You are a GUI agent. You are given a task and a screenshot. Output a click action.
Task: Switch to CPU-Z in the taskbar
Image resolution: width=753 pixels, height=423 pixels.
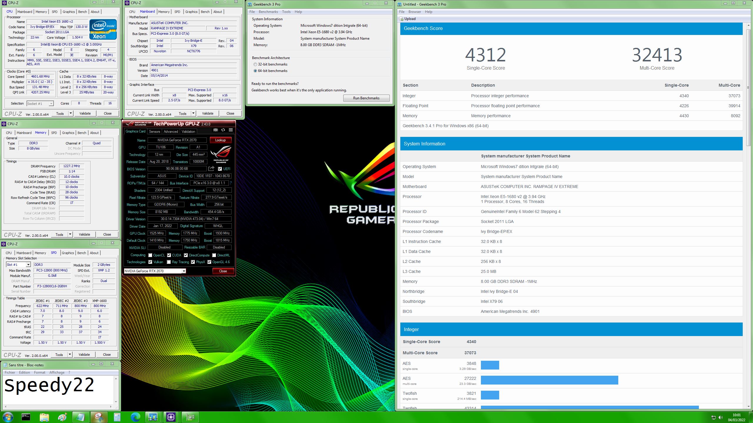tap(171, 417)
